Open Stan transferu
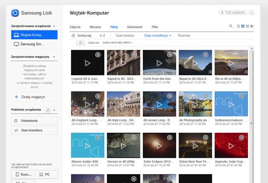This screenshot has width=268, height=183. (34, 130)
